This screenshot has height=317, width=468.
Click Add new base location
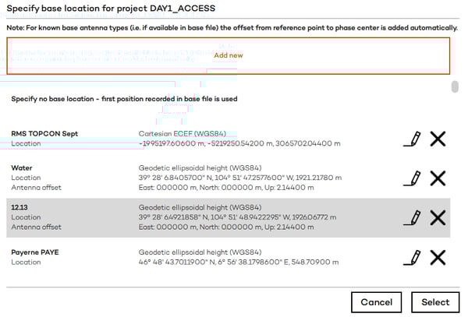click(229, 55)
